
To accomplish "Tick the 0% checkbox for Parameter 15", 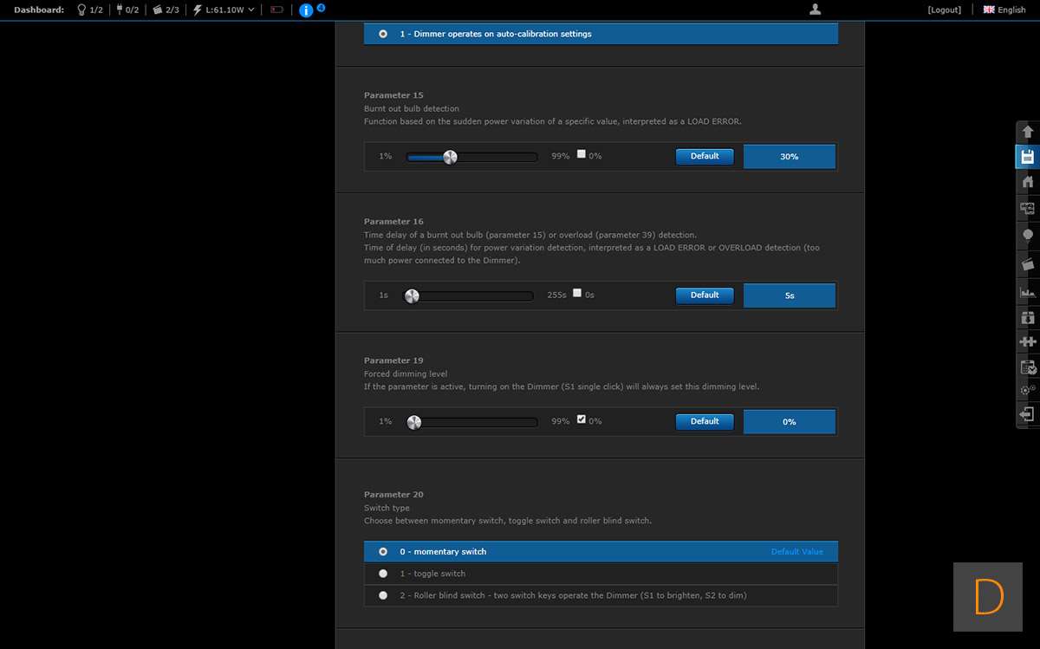I will (582, 154).
